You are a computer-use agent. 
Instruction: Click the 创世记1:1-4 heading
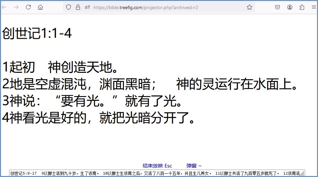37,34
